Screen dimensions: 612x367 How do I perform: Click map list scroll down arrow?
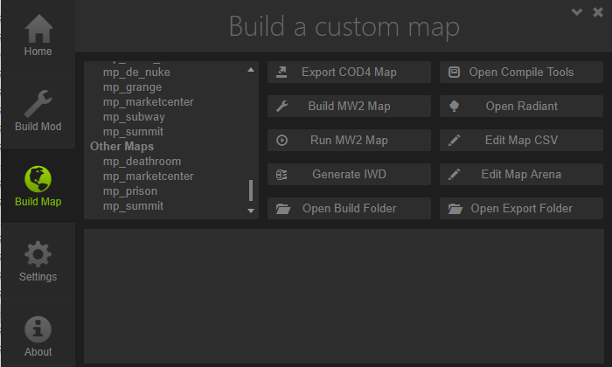point(251,211)
